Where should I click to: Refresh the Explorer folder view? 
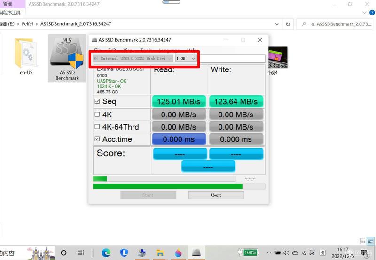(x=288, y=24)
